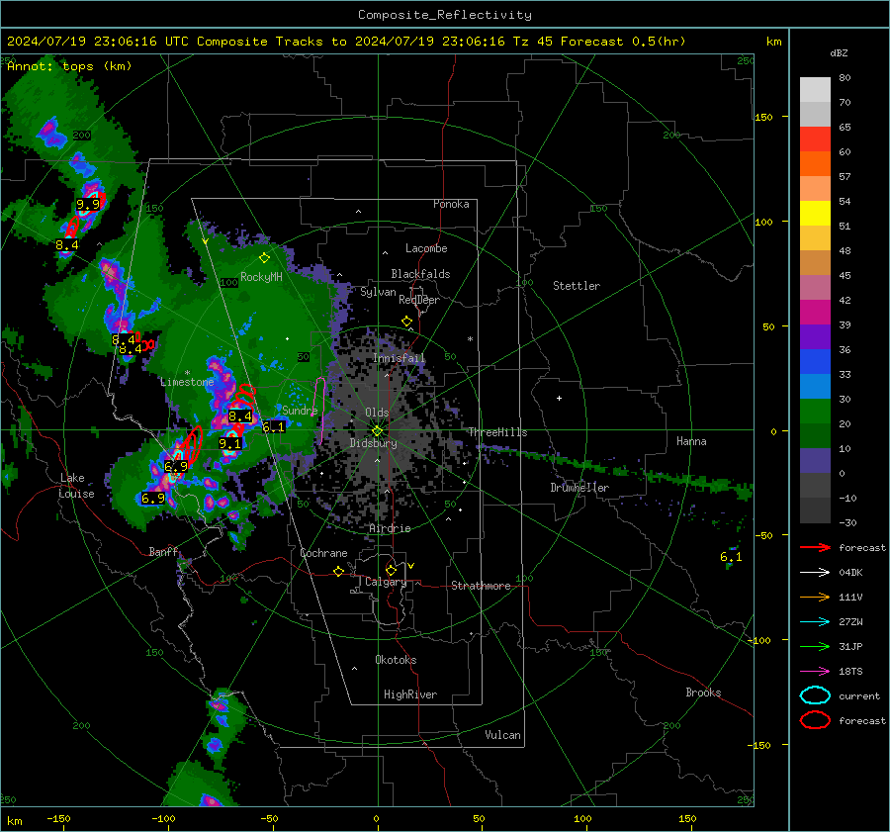The height and width of the screenshot is (832, 890).
Task: Click the Vulcan city label
Action: click(x=502, y=735)
